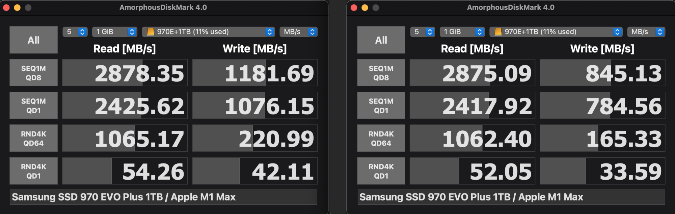Start RND4K QD64 test in left window
675x214 pixels.
point(33,138)
